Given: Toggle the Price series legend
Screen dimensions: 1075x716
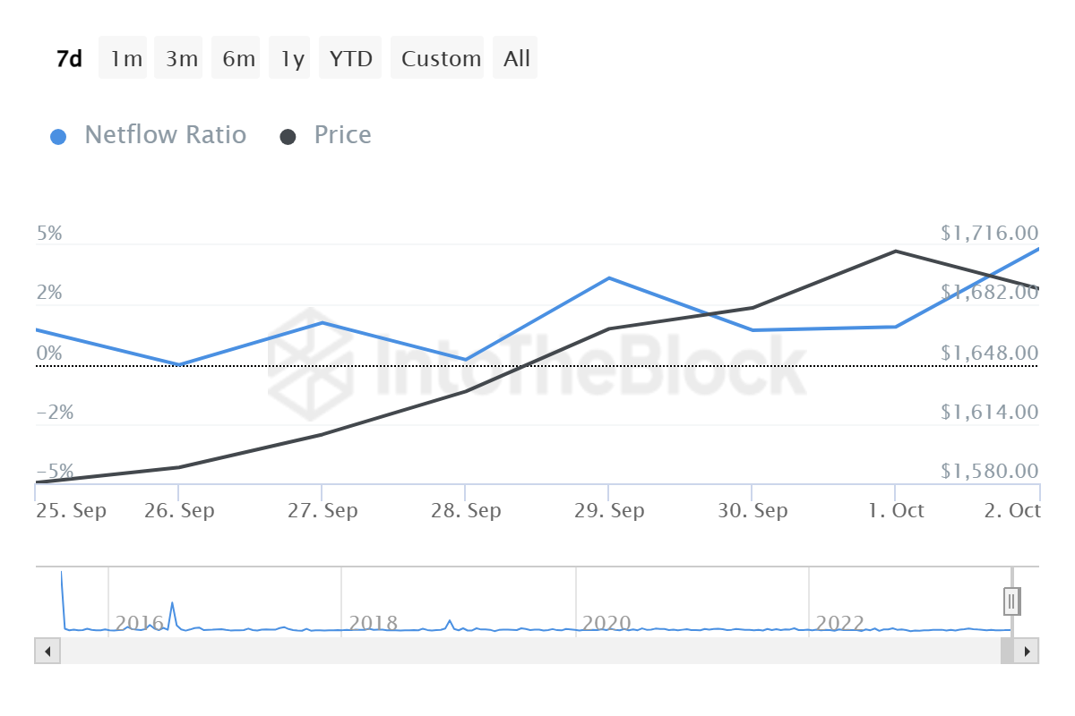Looking at the screenshot, I should [342, 135].
